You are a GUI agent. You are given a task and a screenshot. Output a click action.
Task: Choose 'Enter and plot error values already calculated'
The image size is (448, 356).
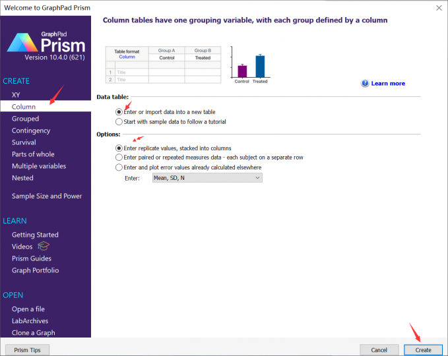[119, 167]
